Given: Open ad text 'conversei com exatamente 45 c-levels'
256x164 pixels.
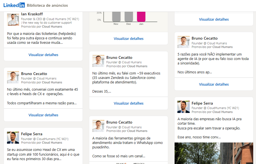Looking at the screenshot, I should pyautogui.click(x=43, y=91).
